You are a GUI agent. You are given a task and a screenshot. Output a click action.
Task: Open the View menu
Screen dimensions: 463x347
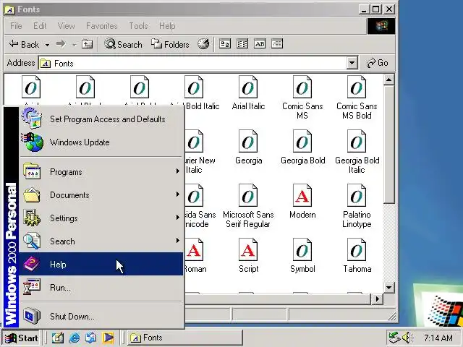66,26
